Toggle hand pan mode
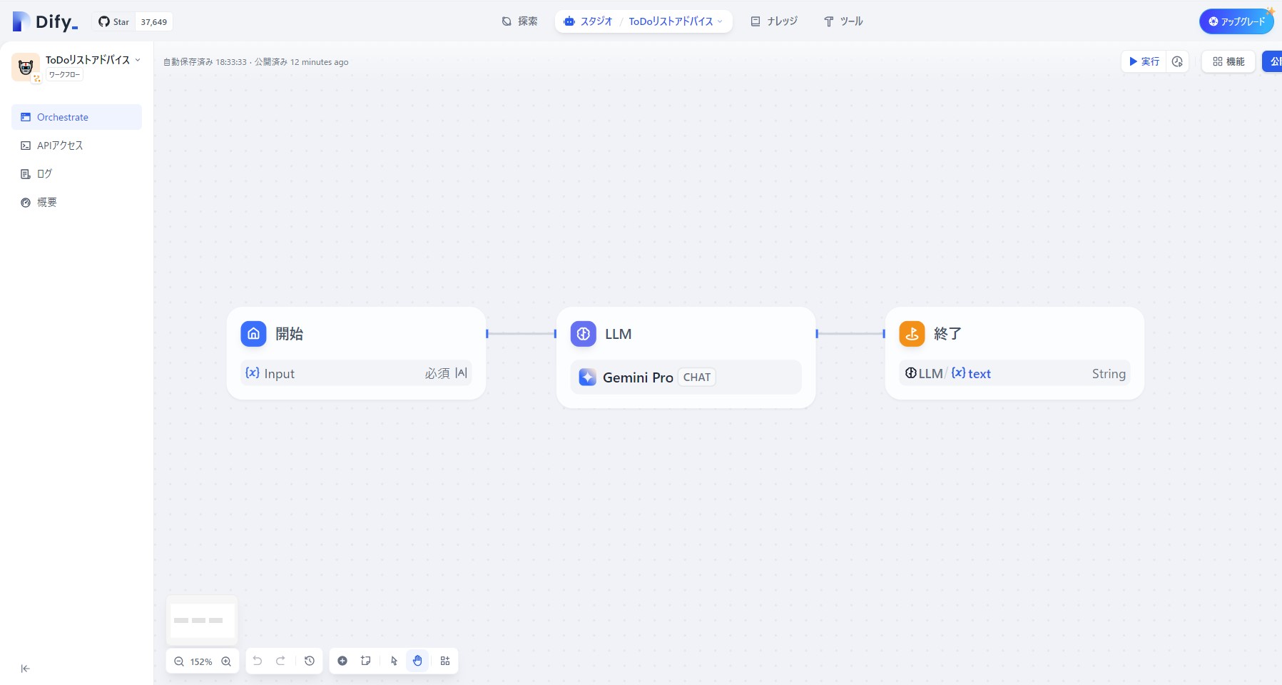This screenshot has height=685, width=1282. pos(417,661)
